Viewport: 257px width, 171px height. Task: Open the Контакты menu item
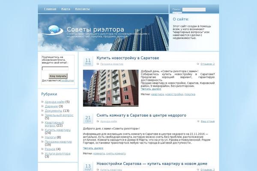click(82, 9)
